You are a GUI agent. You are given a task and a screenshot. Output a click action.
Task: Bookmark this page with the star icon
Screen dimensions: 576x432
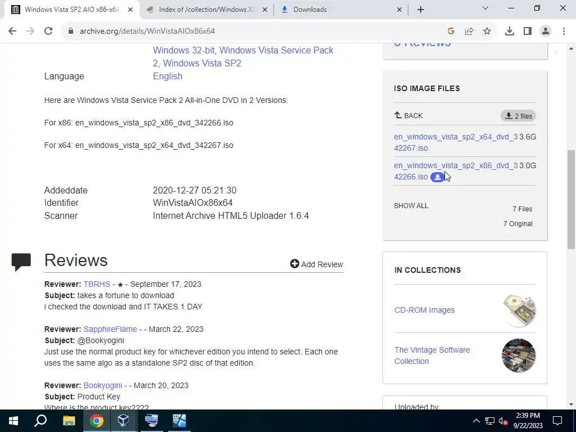[x=487, y=31]
